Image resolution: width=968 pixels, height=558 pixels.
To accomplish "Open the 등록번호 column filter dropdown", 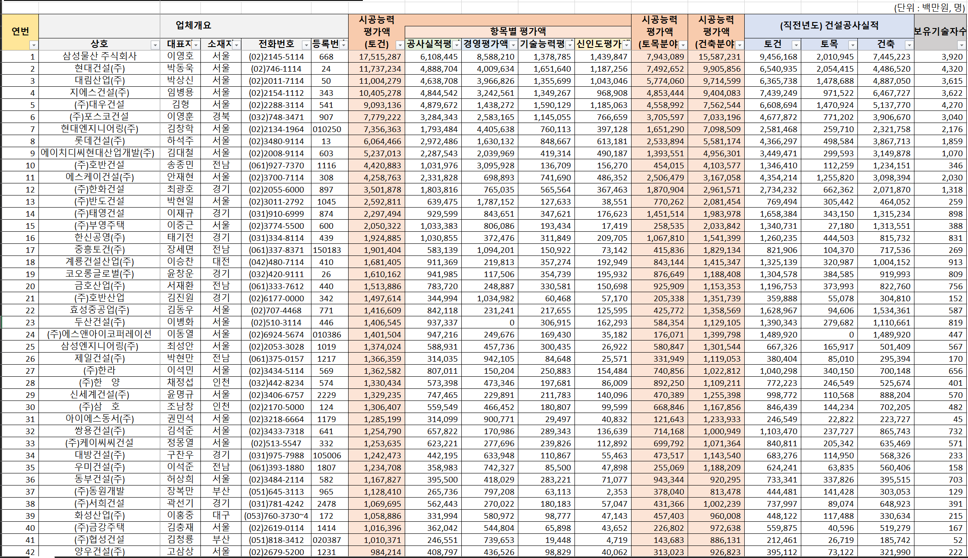I will click(x=343, y=45).
